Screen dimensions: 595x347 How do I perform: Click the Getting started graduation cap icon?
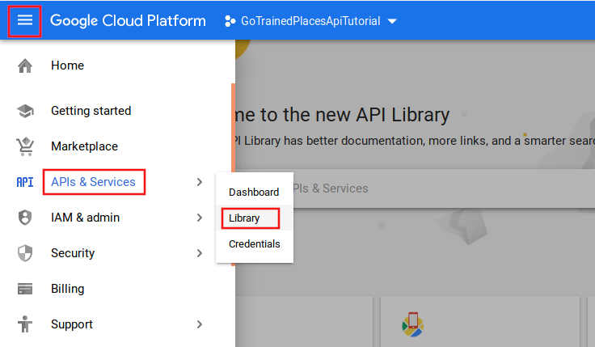click(25, 111)
